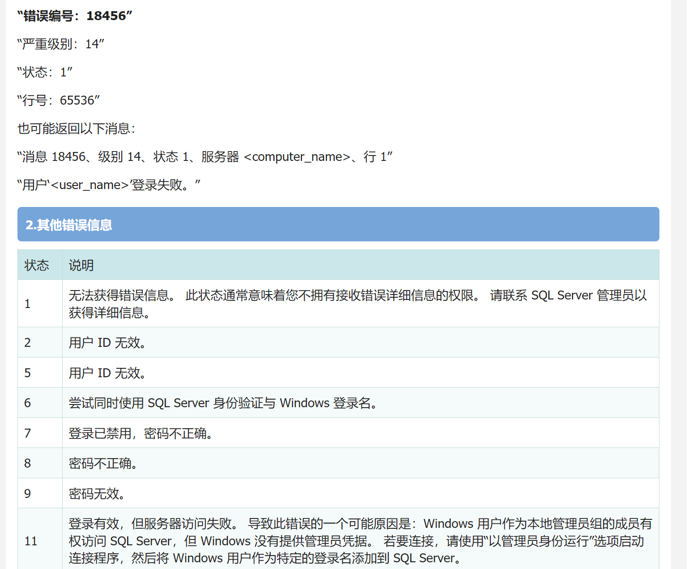The image size is (697, 569).
Task: Select the state cell '6'
Action: [x=40, y=403]
